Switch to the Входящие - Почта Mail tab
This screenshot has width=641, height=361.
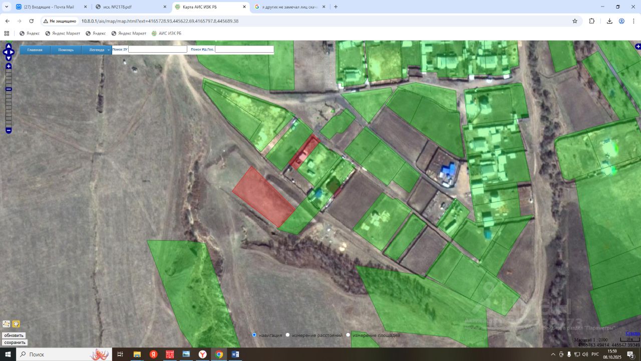tap(52, 7)
